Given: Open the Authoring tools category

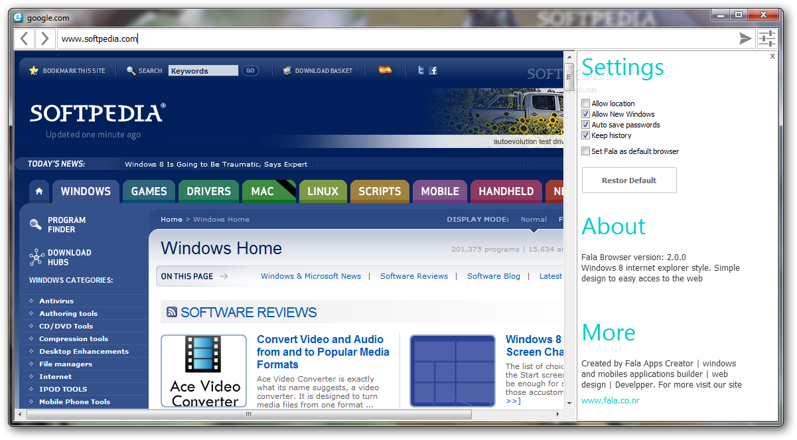Looking at the screenshot, I should click(68, 313).
